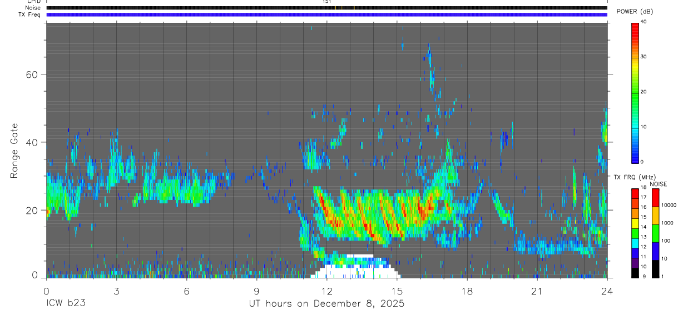Click the '13' tick on TX FRQ colorbar
Screen dimensions: 683x315
[x=644, y=237]
